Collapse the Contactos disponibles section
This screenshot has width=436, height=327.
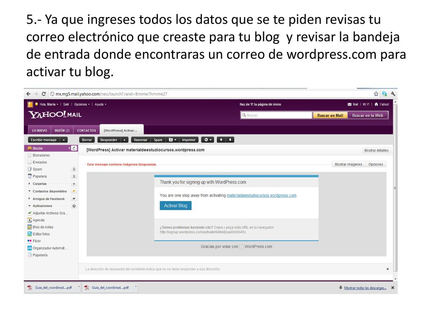click(x=29, y=191)
